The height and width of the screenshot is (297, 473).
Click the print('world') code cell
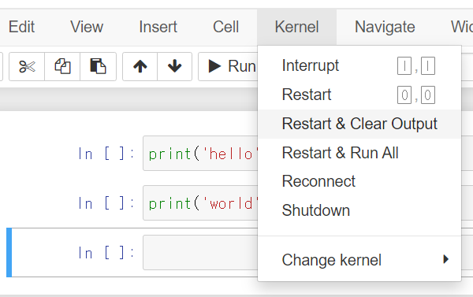coord(200,203)
